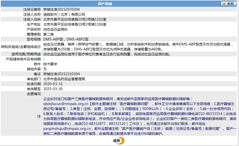Select the 国产器械 table title

(x=105, y=4)
